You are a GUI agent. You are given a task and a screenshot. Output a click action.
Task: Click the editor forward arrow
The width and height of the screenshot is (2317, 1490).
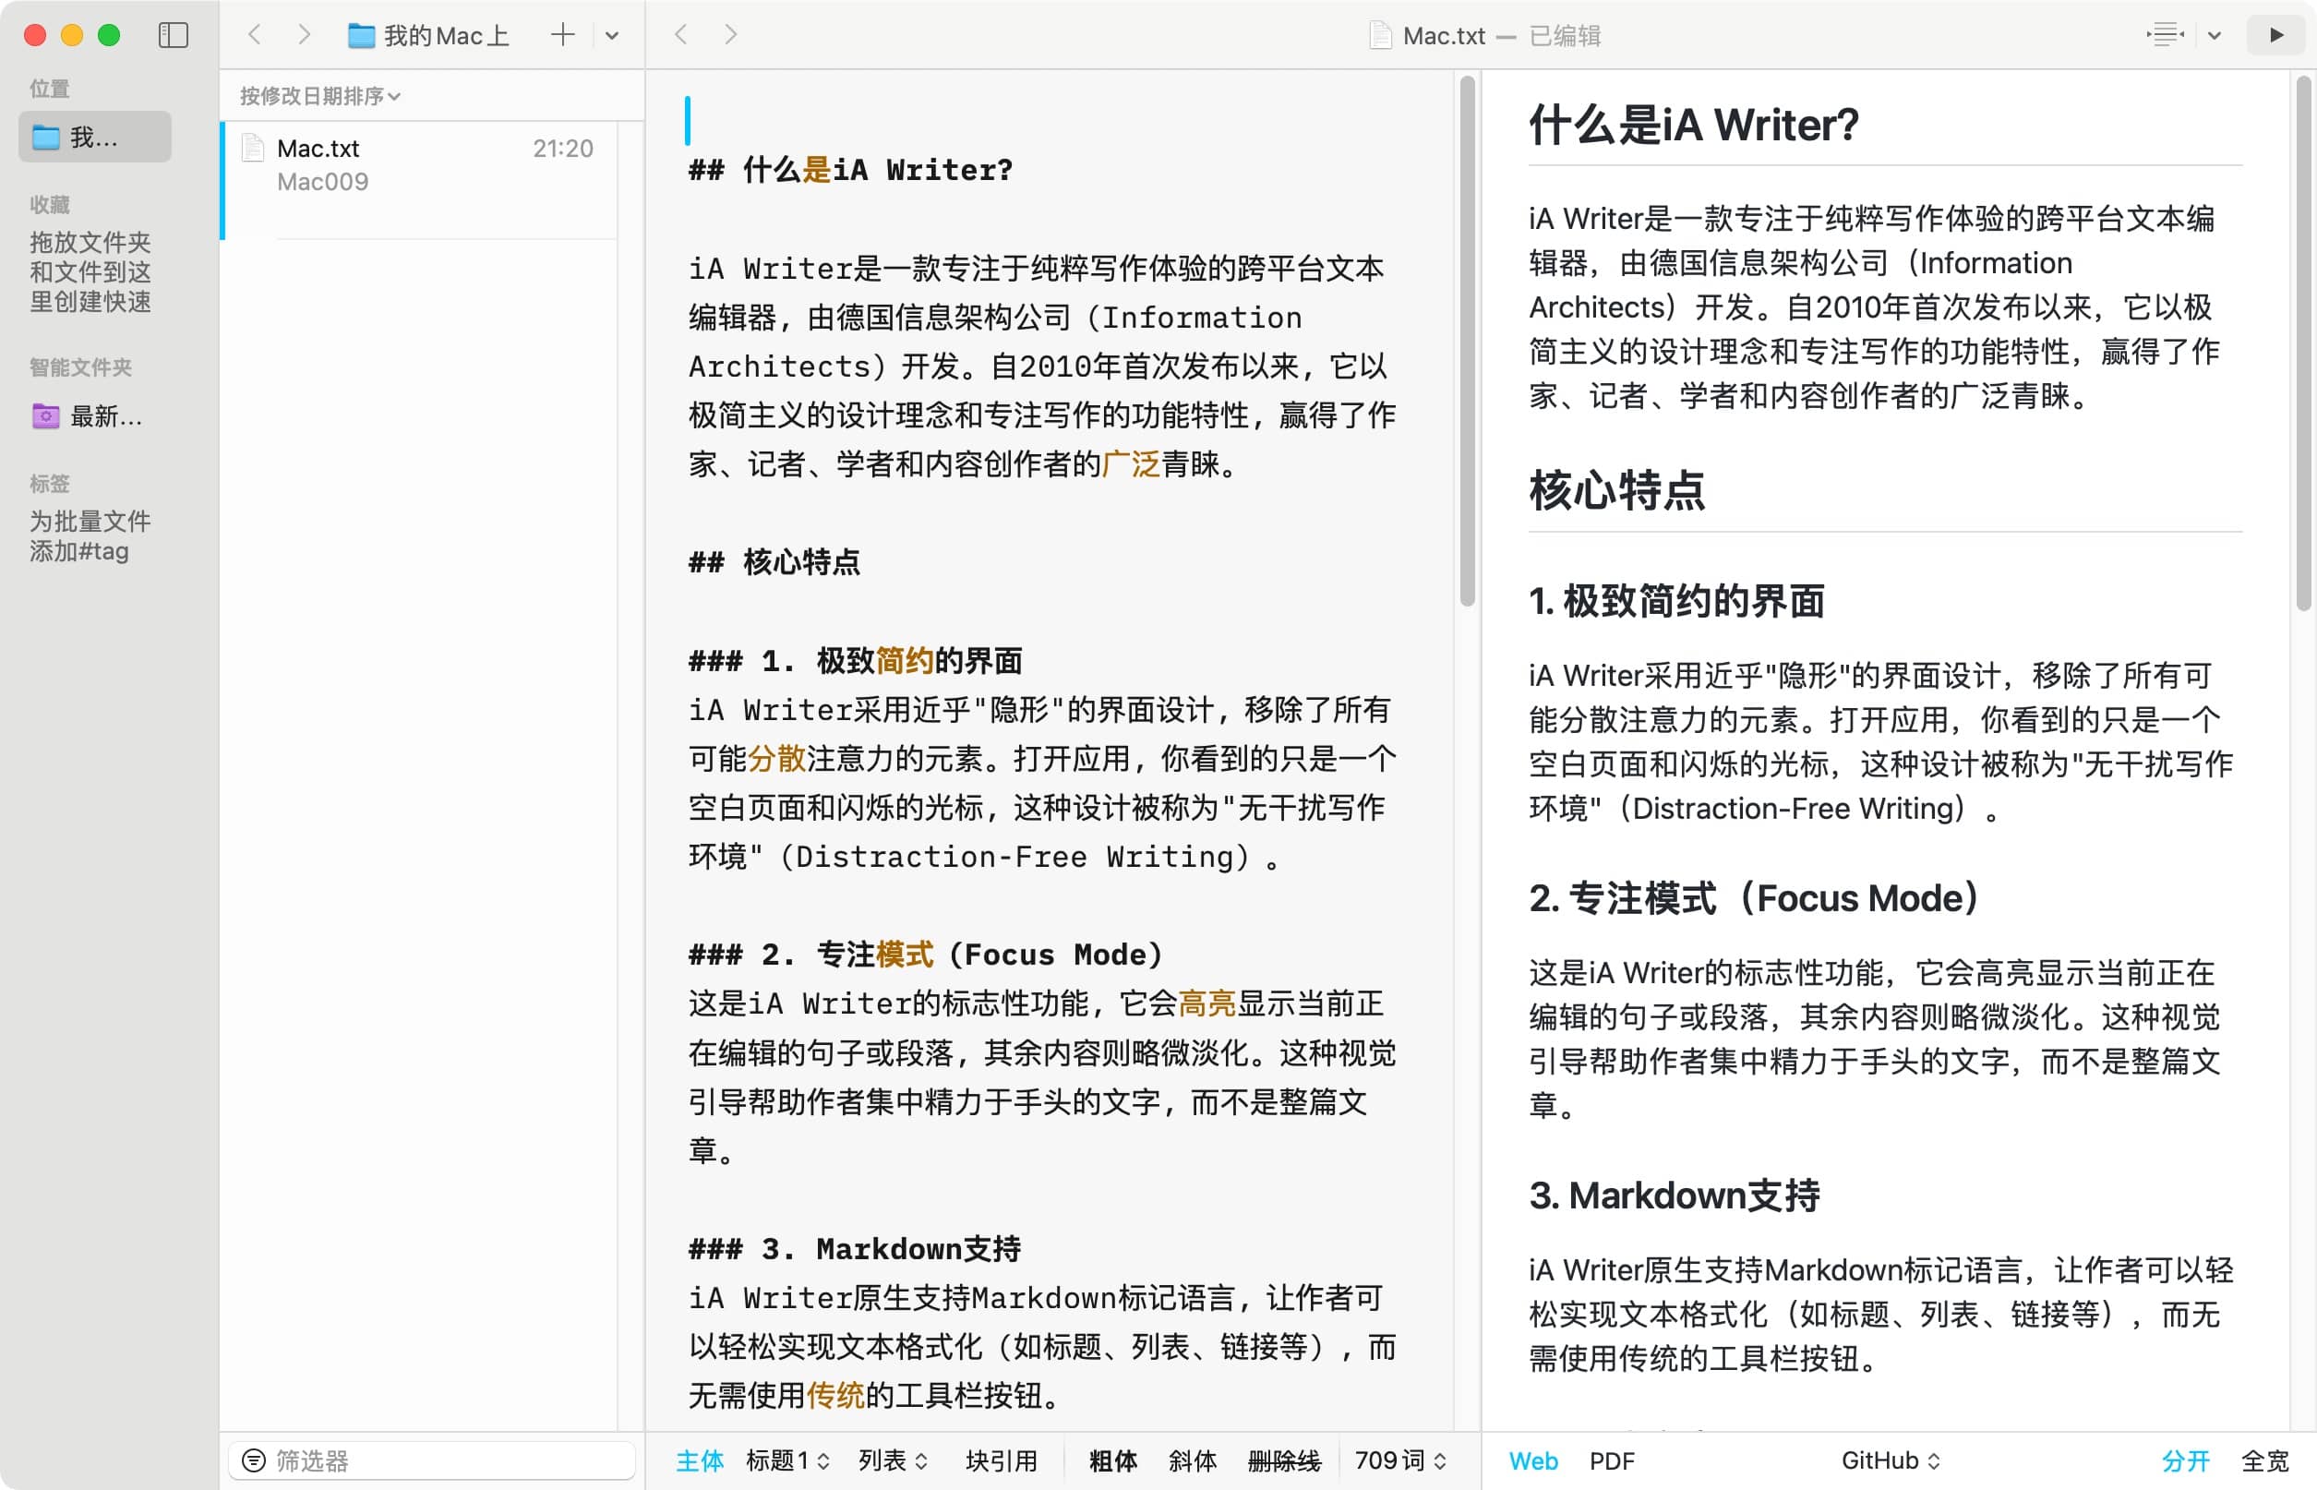[x=730, y=36]
